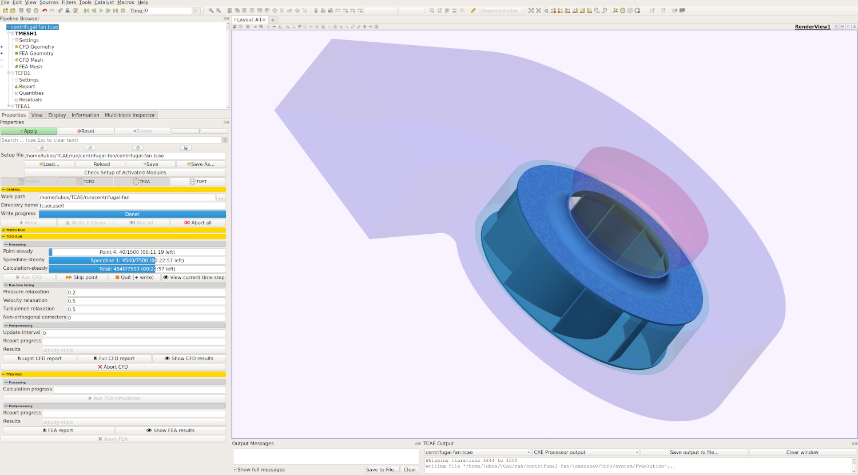The height and width of the screenshot is (475, 858).
Task: Show the CFD Mesh via its eye toggle
Action: pyautogui.click(x=2, y=60)
